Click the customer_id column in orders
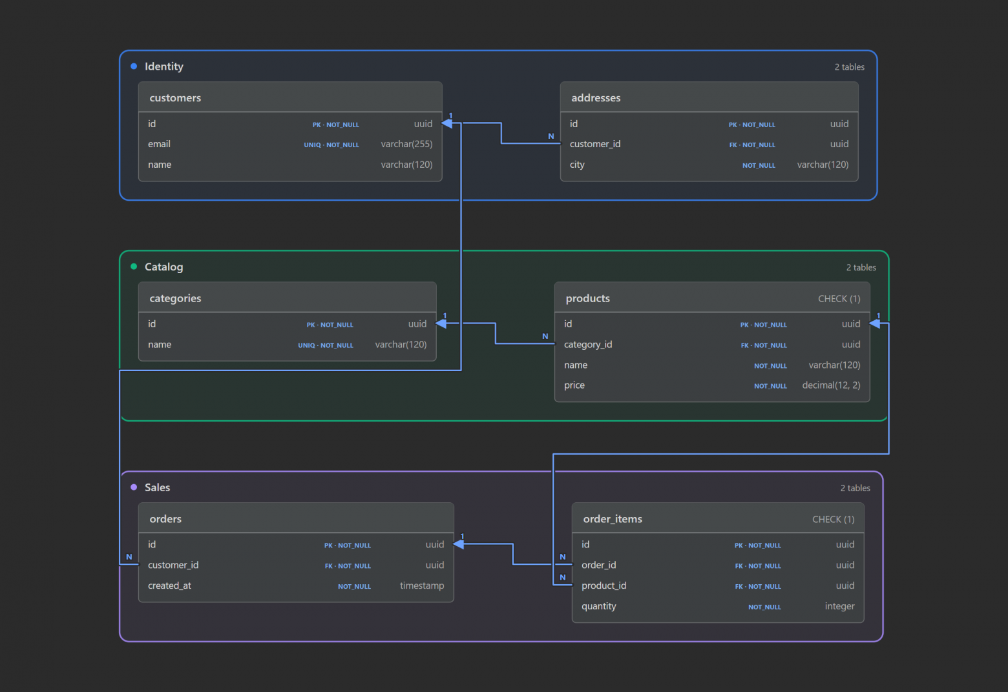This screenshot has width=1008, height=692. click(296, 565)
